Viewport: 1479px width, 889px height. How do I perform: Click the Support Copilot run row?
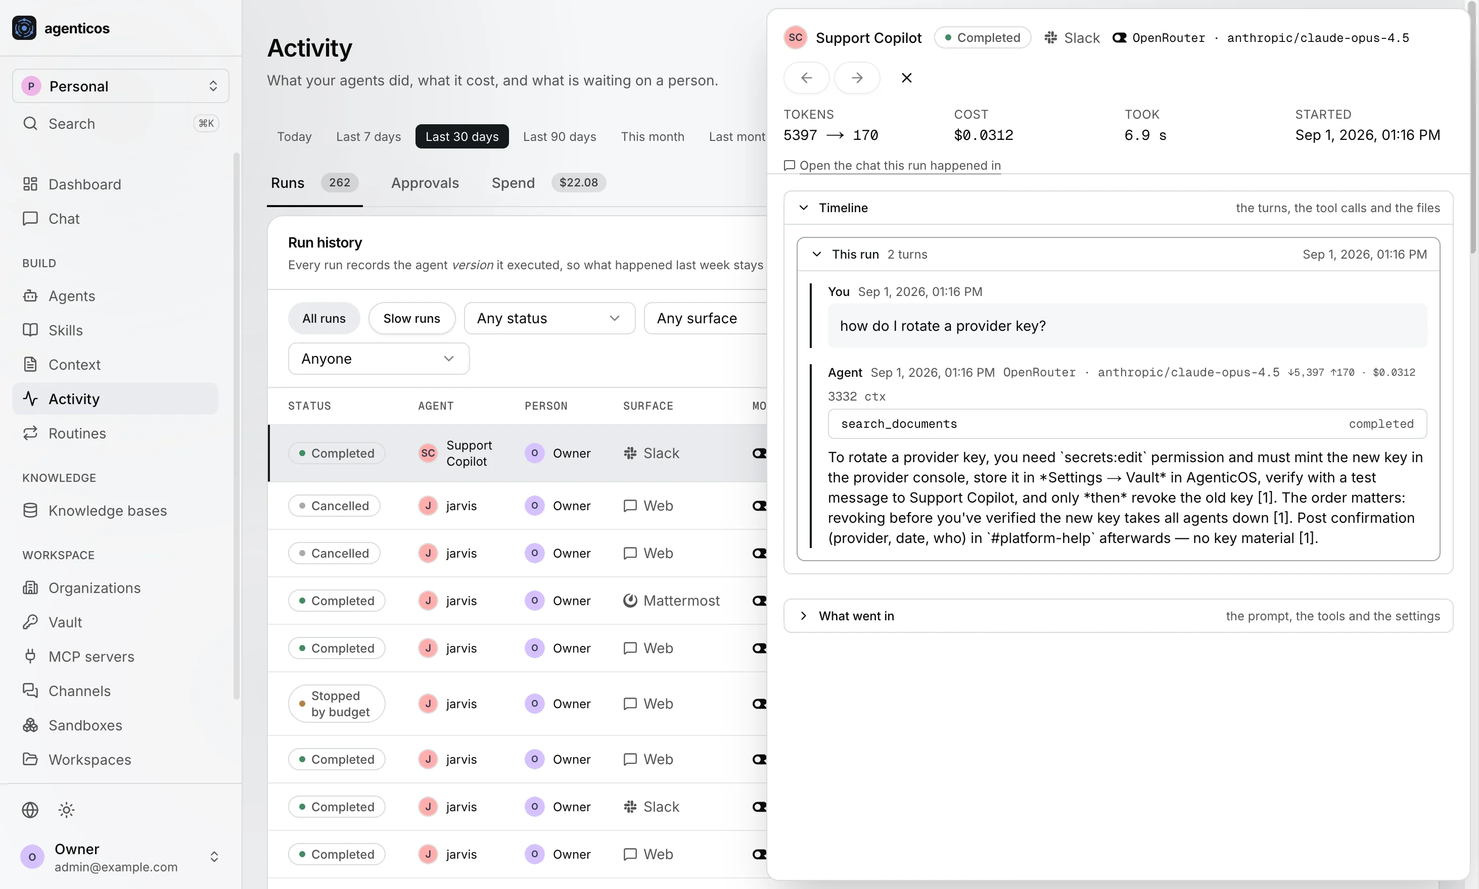tap(517, 453)
